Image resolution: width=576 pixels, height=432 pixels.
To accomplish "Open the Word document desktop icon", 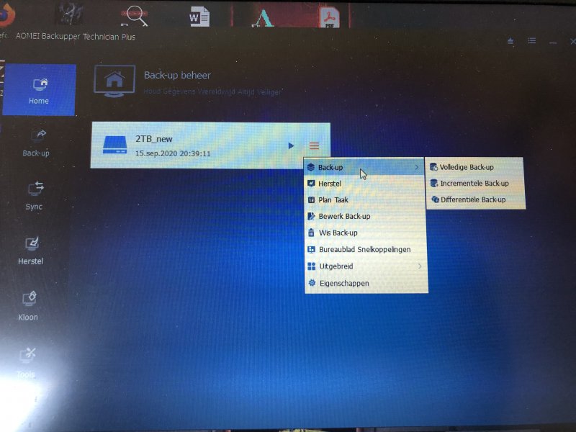I will tap(199, 17).
